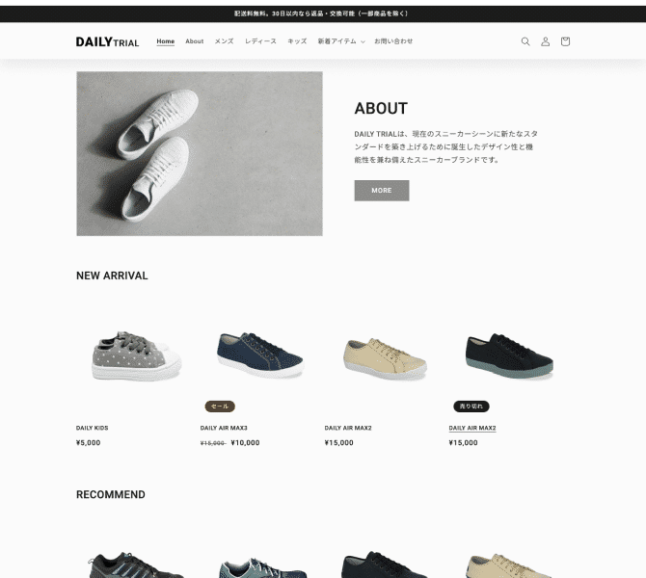Open the About menu item
This screenshot has height=578, width=646.
[x=195, y=41]
